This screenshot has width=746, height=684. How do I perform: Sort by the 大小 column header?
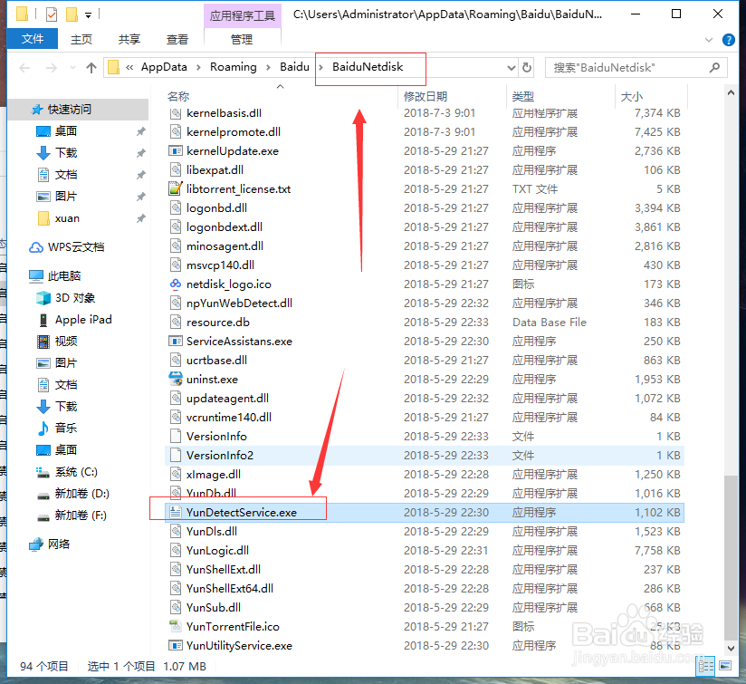(632, 97)
